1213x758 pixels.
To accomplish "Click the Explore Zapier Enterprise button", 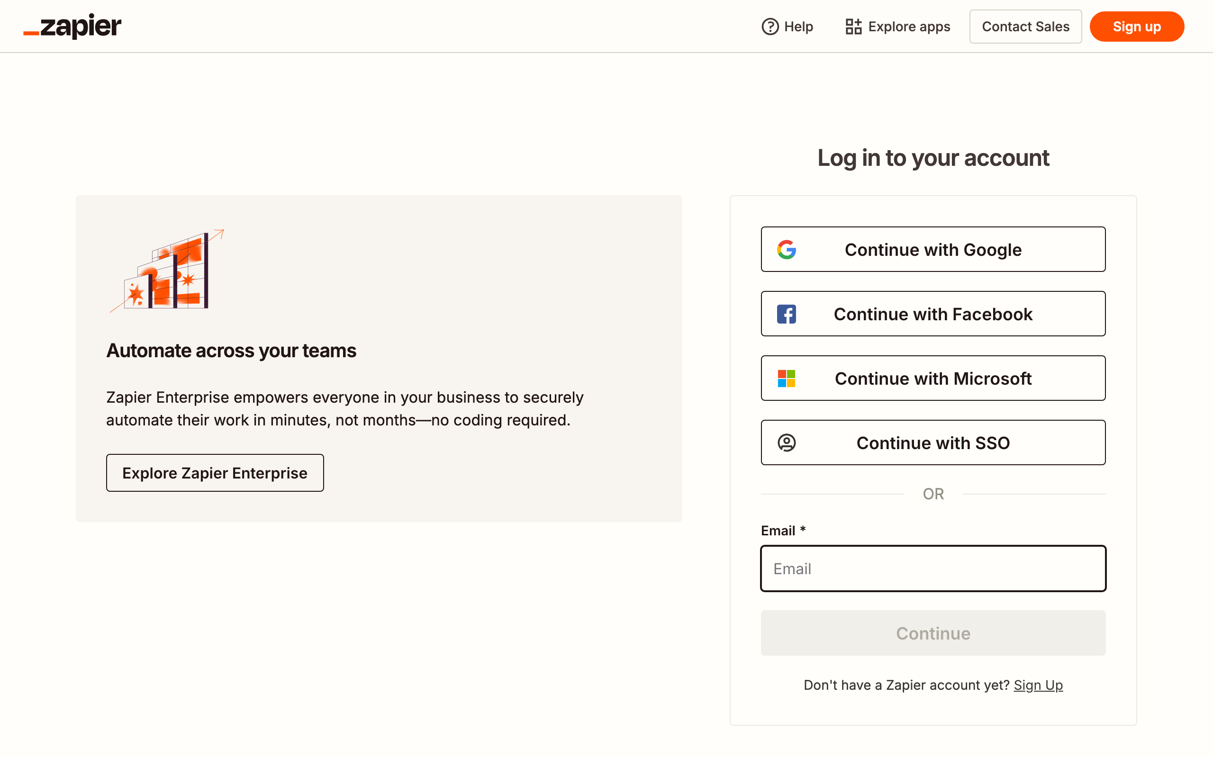I will coord(215,473).
